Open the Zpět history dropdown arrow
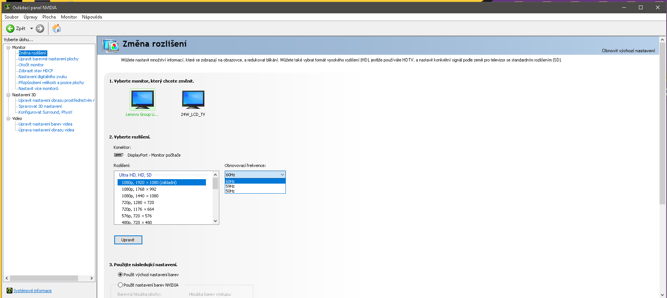 (x=31, y=29)
